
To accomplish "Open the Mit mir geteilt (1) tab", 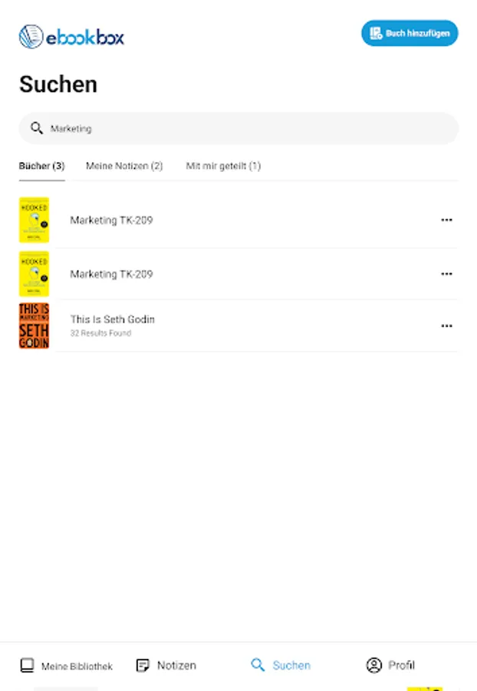I will (223, 166).
